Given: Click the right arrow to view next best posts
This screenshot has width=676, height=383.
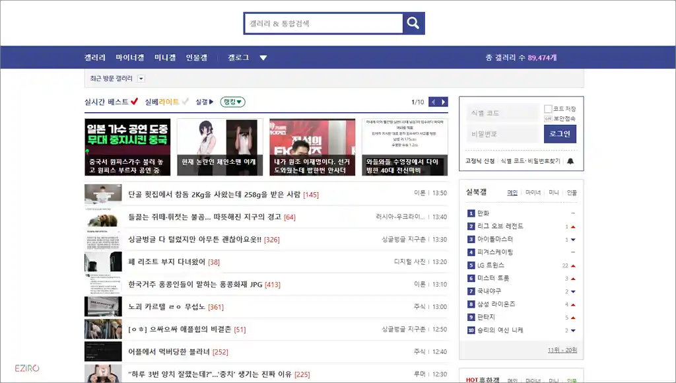Looking at the screenshot, I should [443, 102].
